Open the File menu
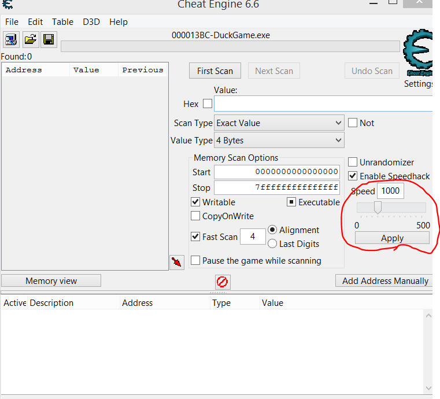Screen dimensions: 440x399 click(x=12, y=21)
